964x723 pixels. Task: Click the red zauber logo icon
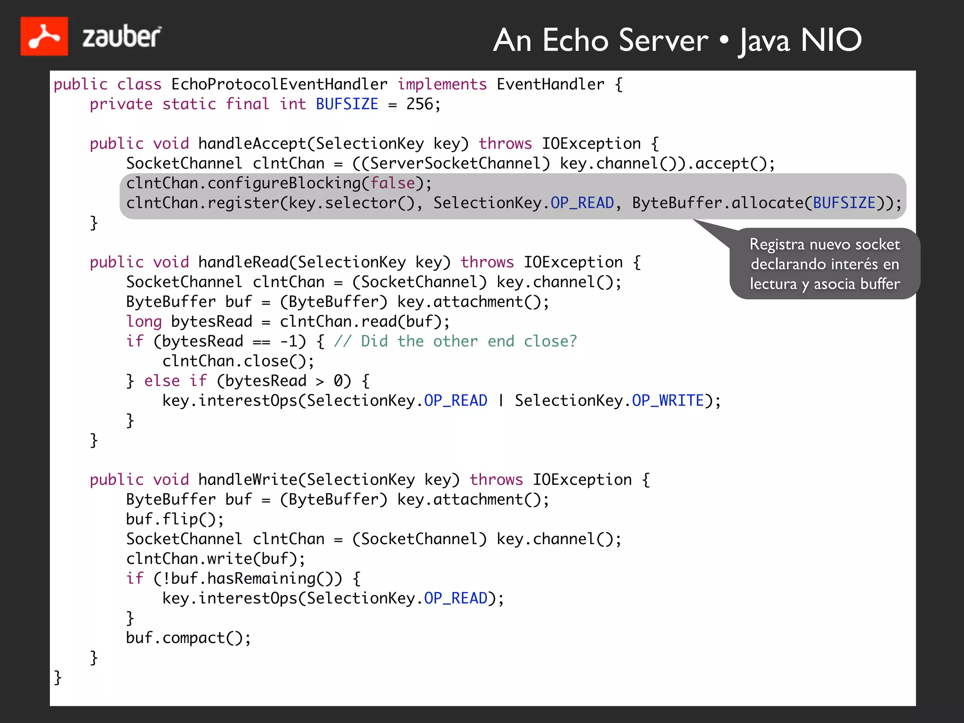[44, 36]
